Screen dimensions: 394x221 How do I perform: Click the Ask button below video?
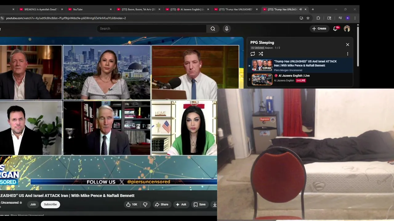pos(181,204)
